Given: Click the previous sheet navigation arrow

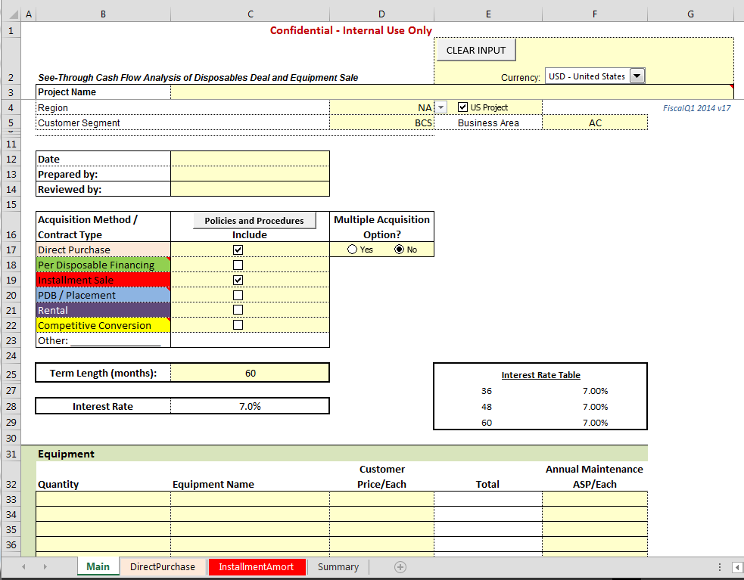Looking at the screenshot, I should pyautogui.click(x=23, y=567).
